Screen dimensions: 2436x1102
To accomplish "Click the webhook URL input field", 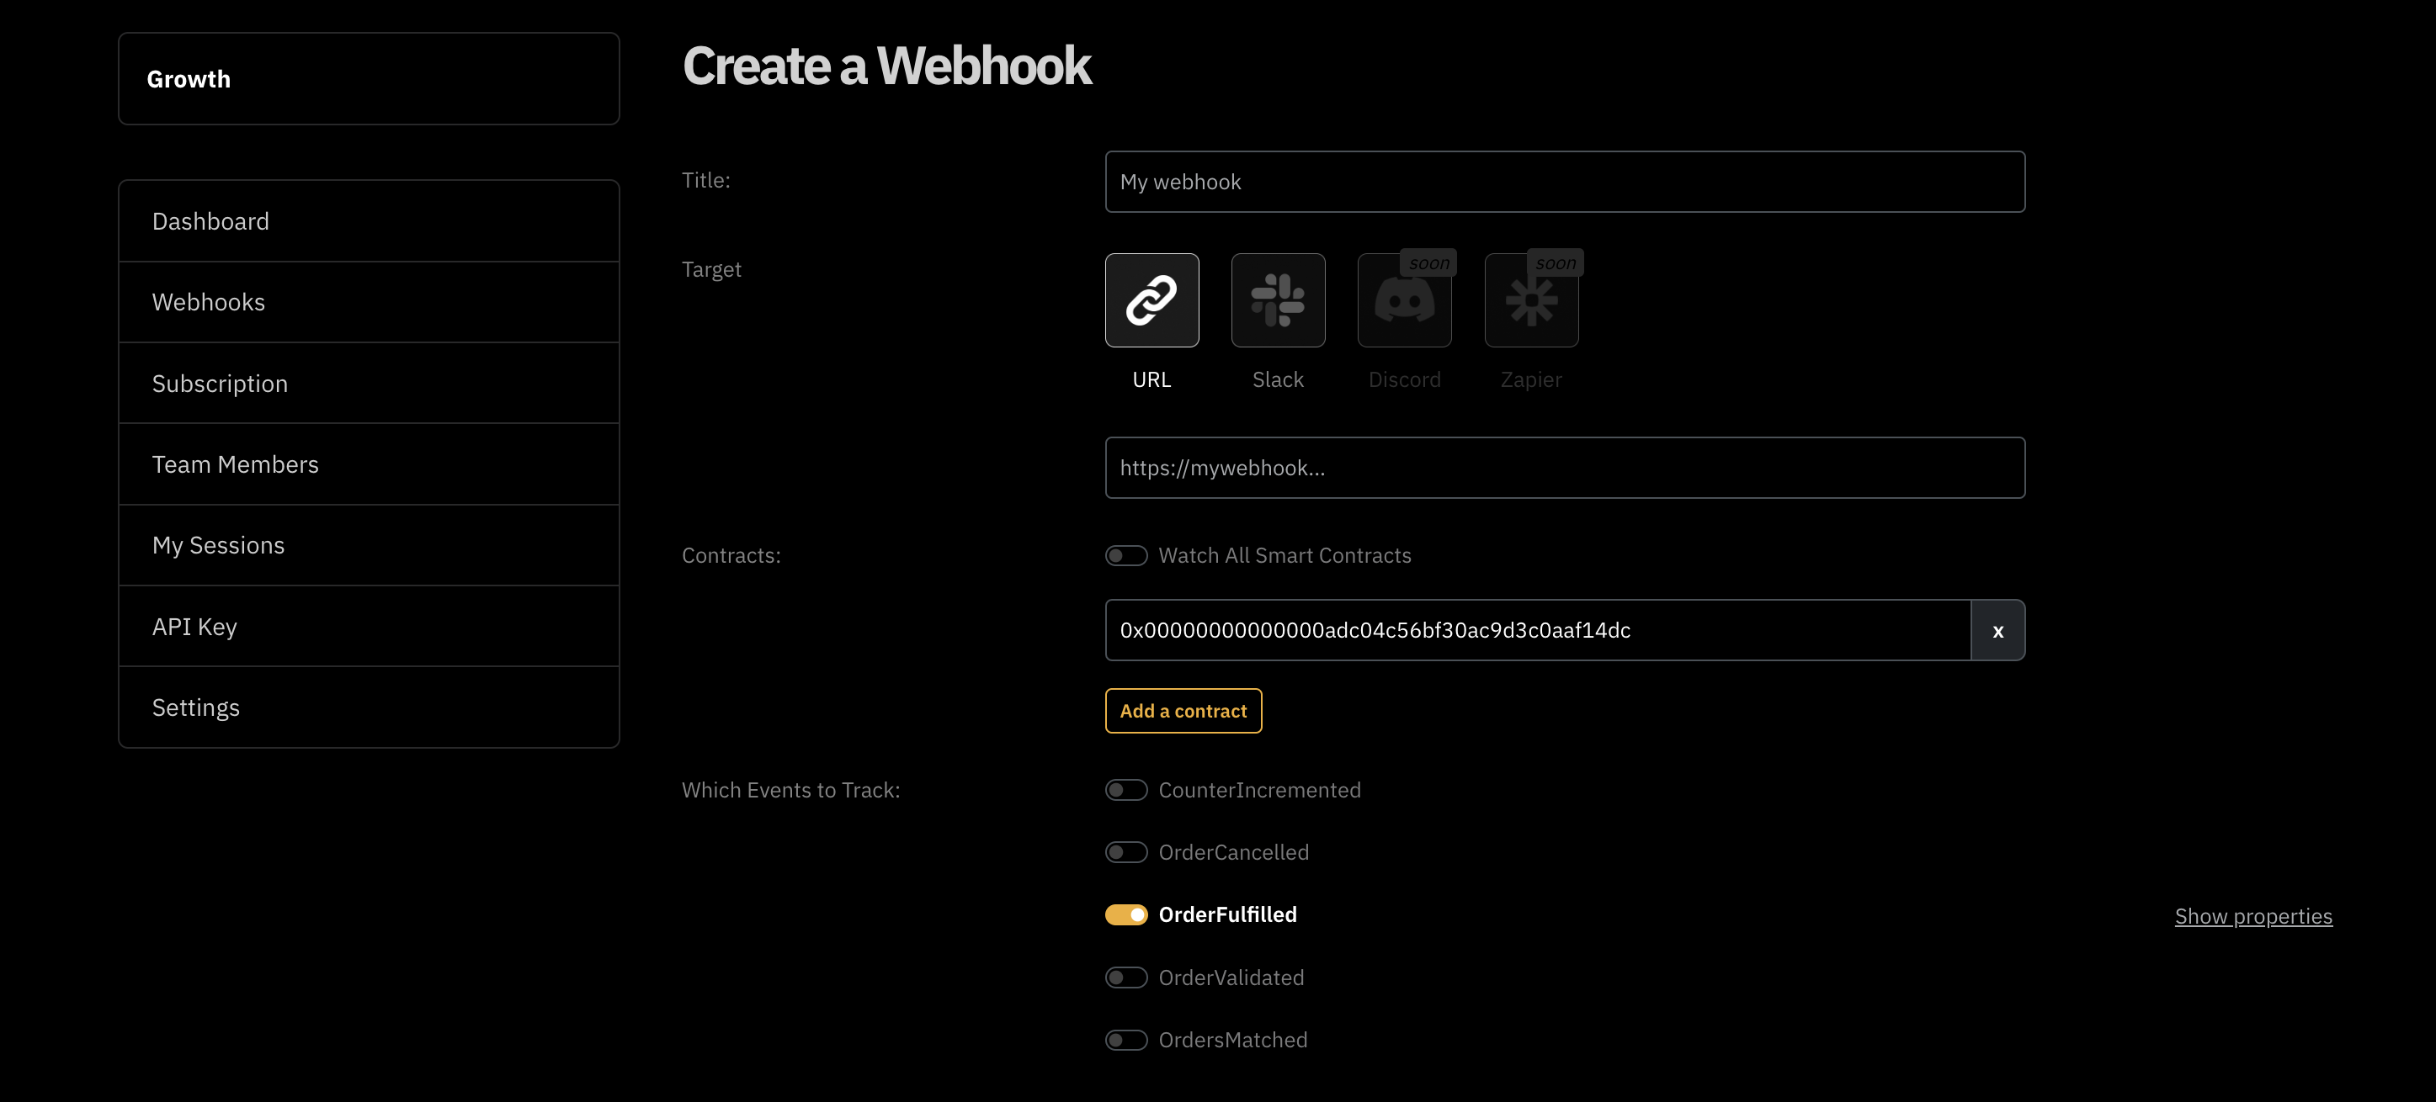I will 1564,468.
